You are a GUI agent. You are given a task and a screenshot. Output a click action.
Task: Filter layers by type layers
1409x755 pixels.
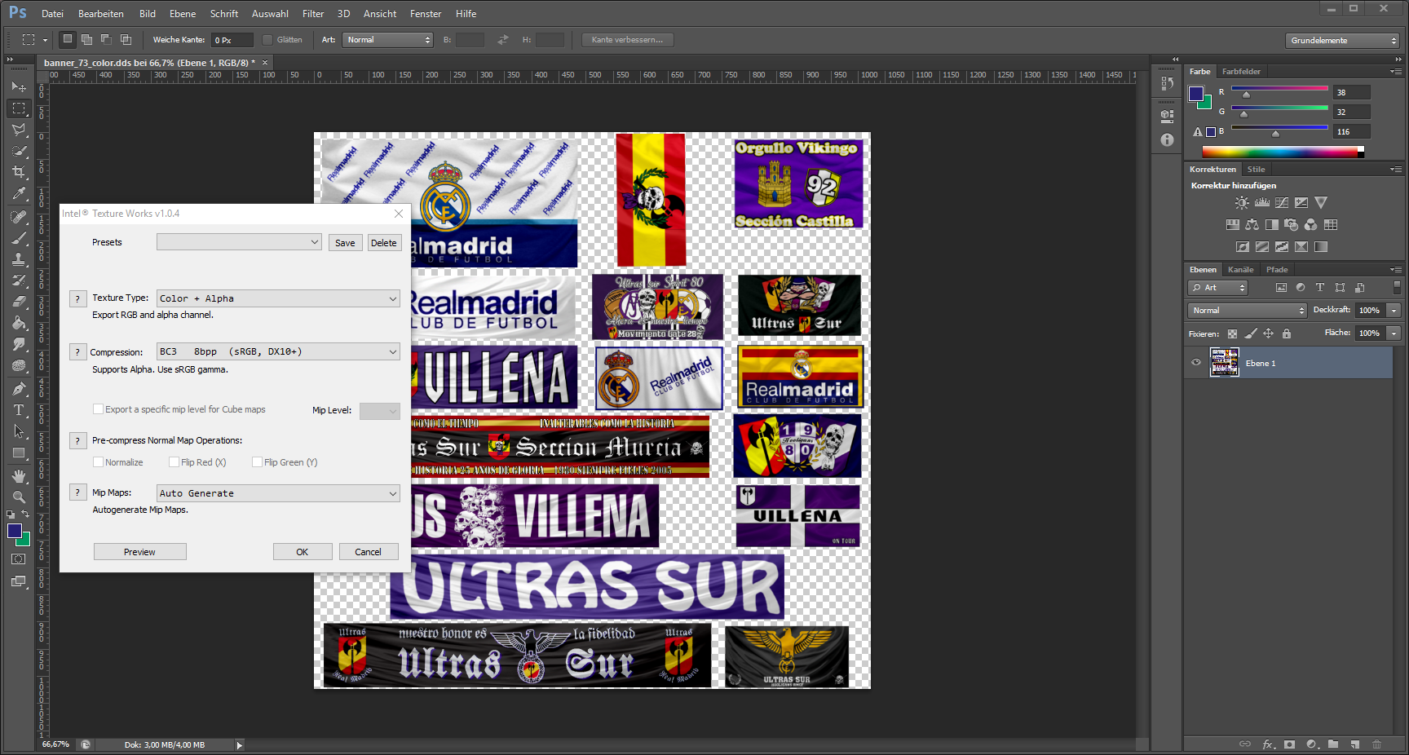(1320, 288)
